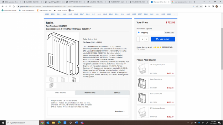Open Goodnight Midstream bookmark

tap(9, 10)
